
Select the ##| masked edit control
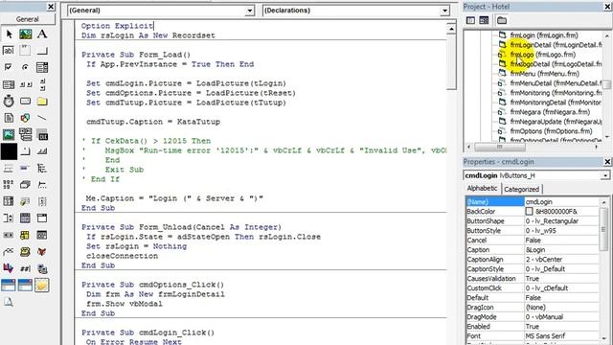click(x=26, y=268)
